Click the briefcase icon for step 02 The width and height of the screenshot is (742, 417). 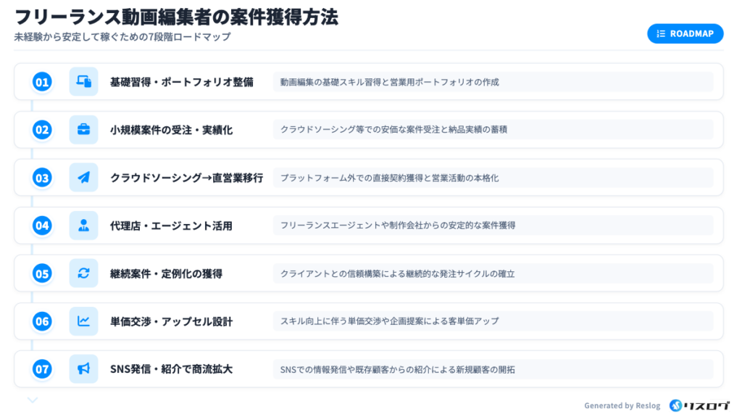(x=83, y=130)
